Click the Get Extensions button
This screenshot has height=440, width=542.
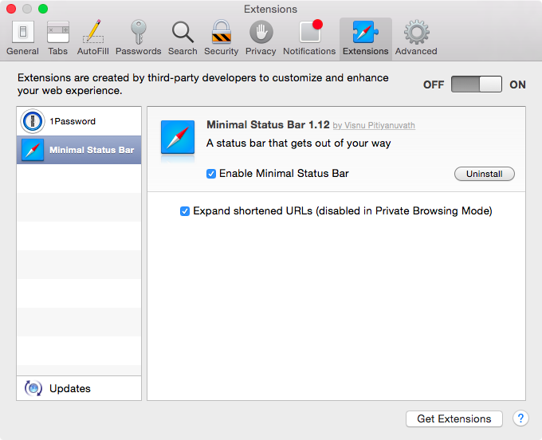pos(454,419)
